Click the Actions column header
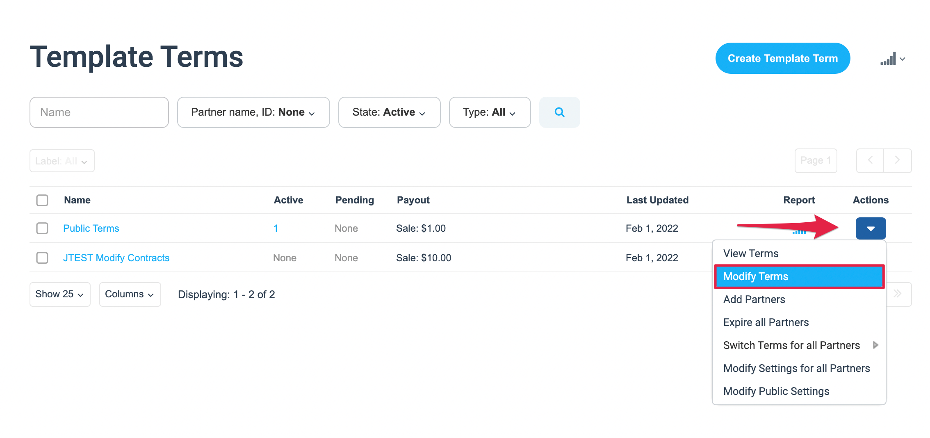 [871, 200]
